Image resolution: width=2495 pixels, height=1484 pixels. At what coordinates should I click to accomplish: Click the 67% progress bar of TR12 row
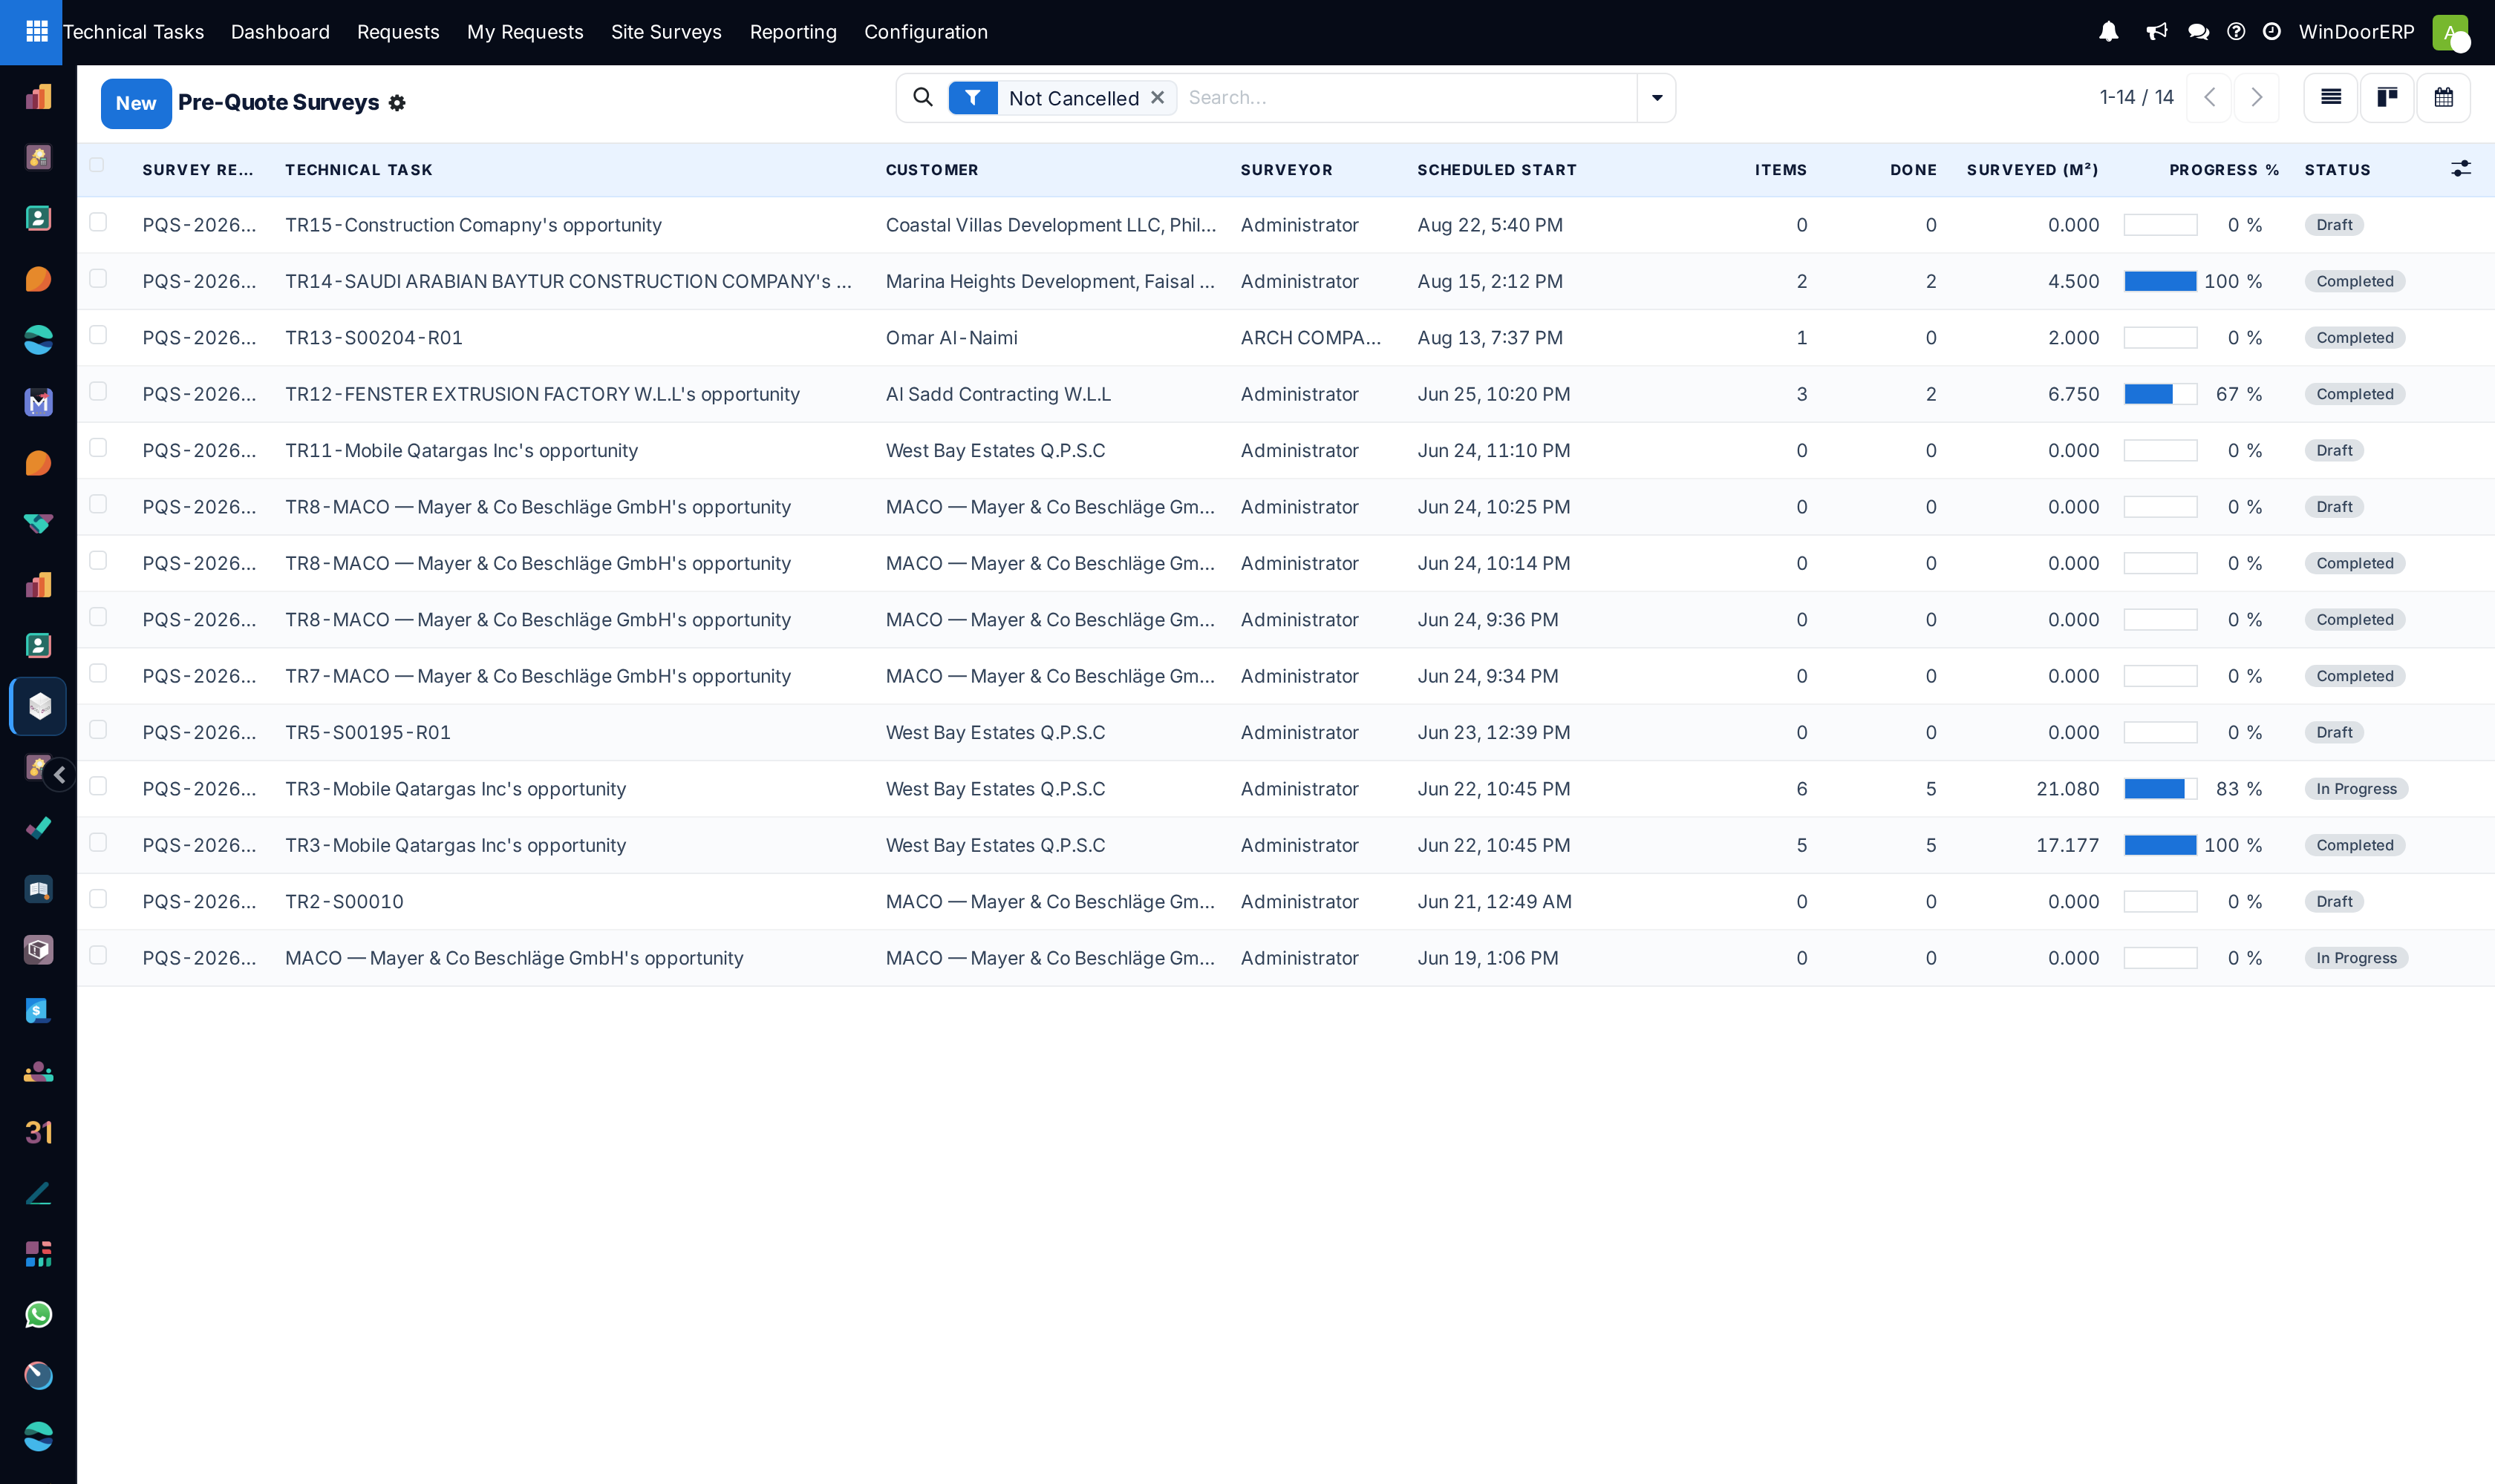pyautogui.click(x=2159, y=394)
